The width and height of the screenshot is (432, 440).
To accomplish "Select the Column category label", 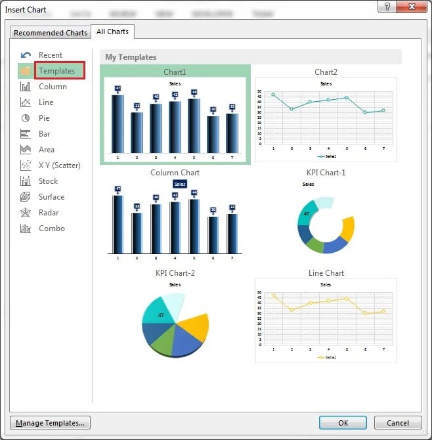I will tap(53, 87).
